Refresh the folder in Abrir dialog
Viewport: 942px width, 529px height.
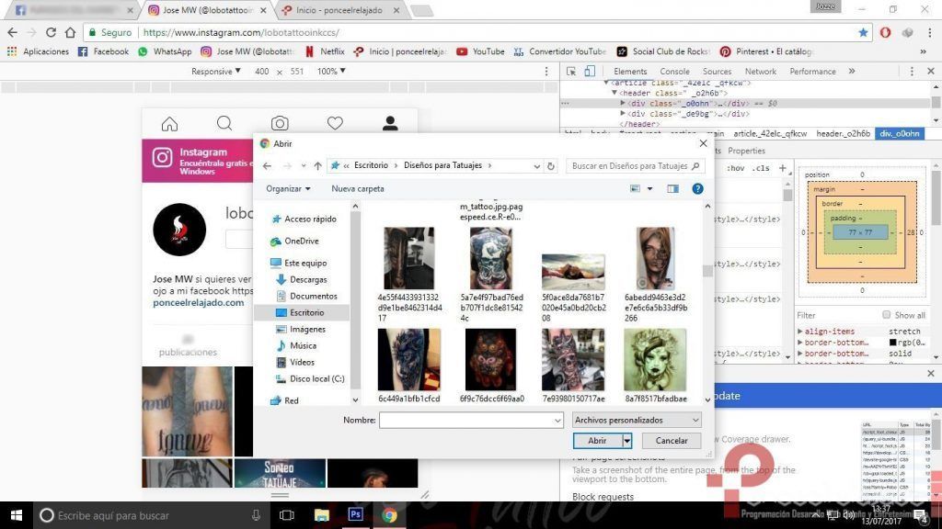[551, 166]
